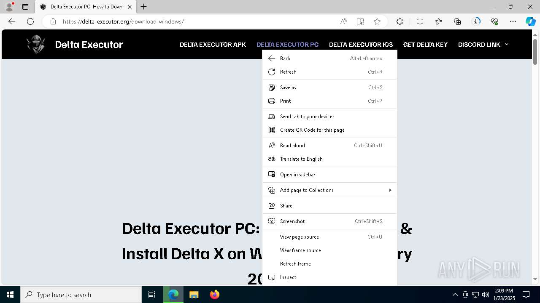Click the DISCORD LINK nav item

(479, 45)
